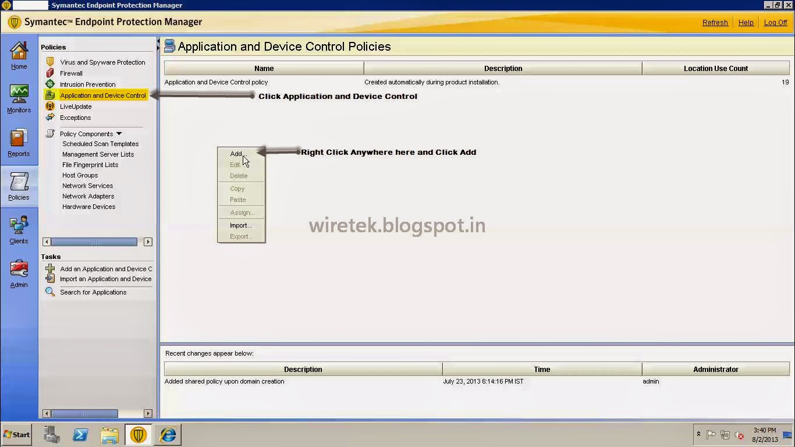Sort recent changes by Time column

542,369
